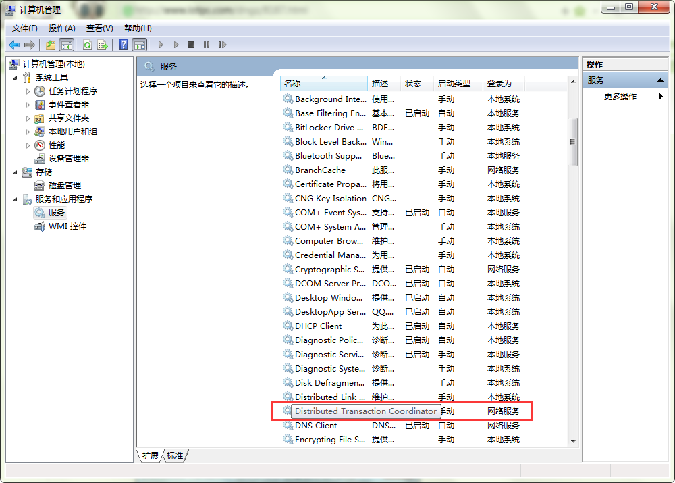This screenshot has width=675, height=483.
Task: Open 更多操作 in the actions pane
Action: tap(621, 97)
